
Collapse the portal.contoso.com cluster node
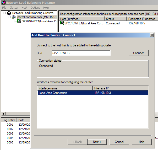9,17
